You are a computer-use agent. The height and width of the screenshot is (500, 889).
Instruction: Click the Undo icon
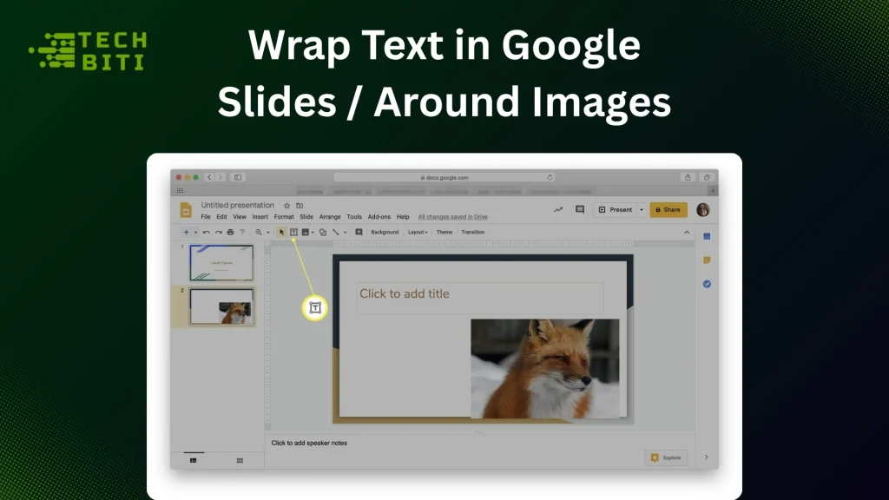click(x=207, y=232)
